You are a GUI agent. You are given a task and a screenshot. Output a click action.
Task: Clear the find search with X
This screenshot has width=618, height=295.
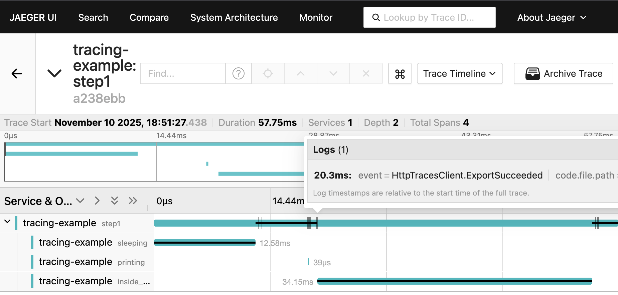pyautogui.click(x=366, y=73)
